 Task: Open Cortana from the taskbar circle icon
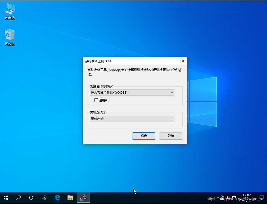click(x=31, y=198)
